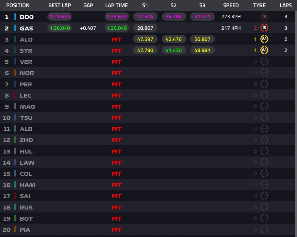297x237 pixels.
Task: Click the empty tyre icon in RUS's row
Action: (x=264, y=207)
